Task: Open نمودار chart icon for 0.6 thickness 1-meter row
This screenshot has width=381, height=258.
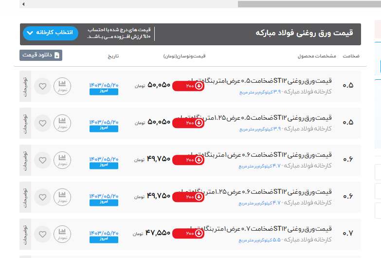Action: tap(62, 160)
